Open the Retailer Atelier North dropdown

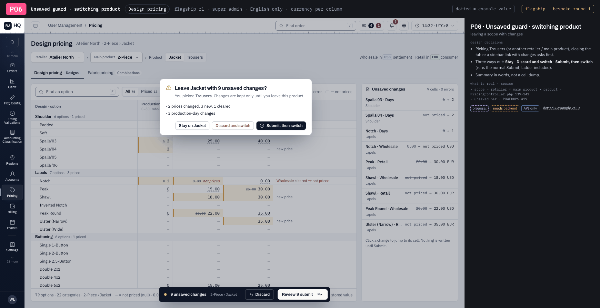pos(57,57)
